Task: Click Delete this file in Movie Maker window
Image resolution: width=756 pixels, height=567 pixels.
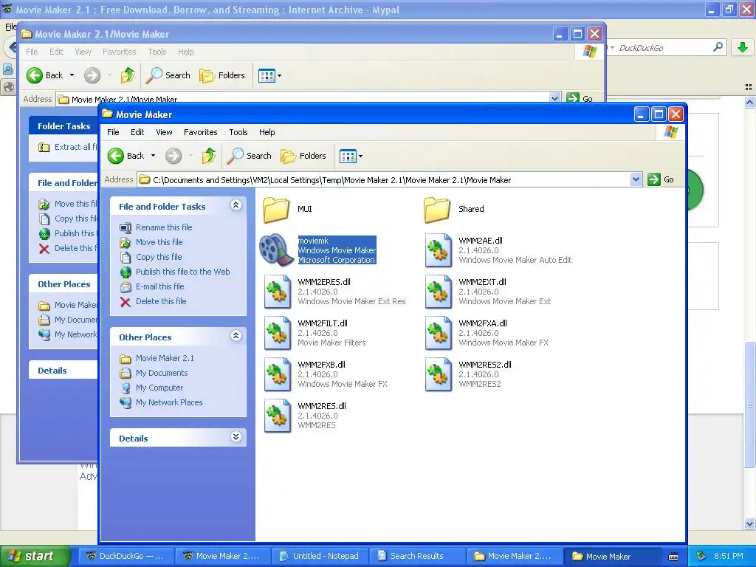Action: click(x=161, y=301)
